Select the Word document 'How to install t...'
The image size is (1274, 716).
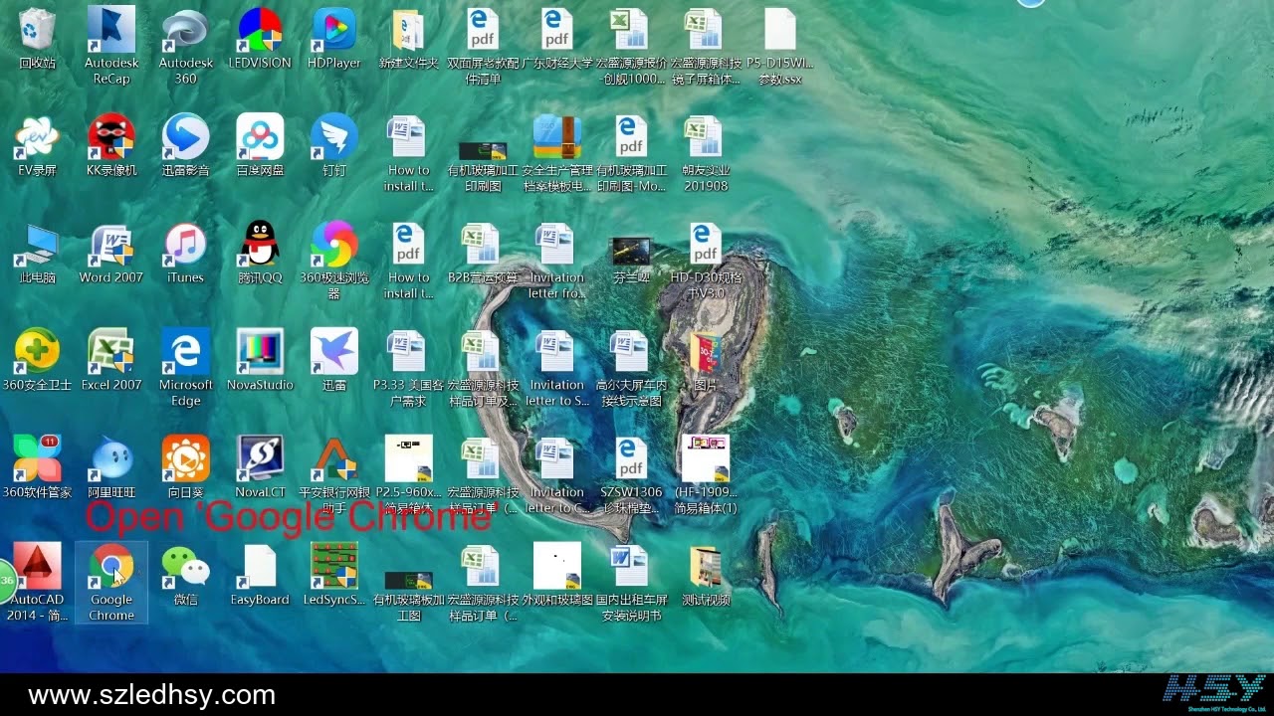point(408,153)
